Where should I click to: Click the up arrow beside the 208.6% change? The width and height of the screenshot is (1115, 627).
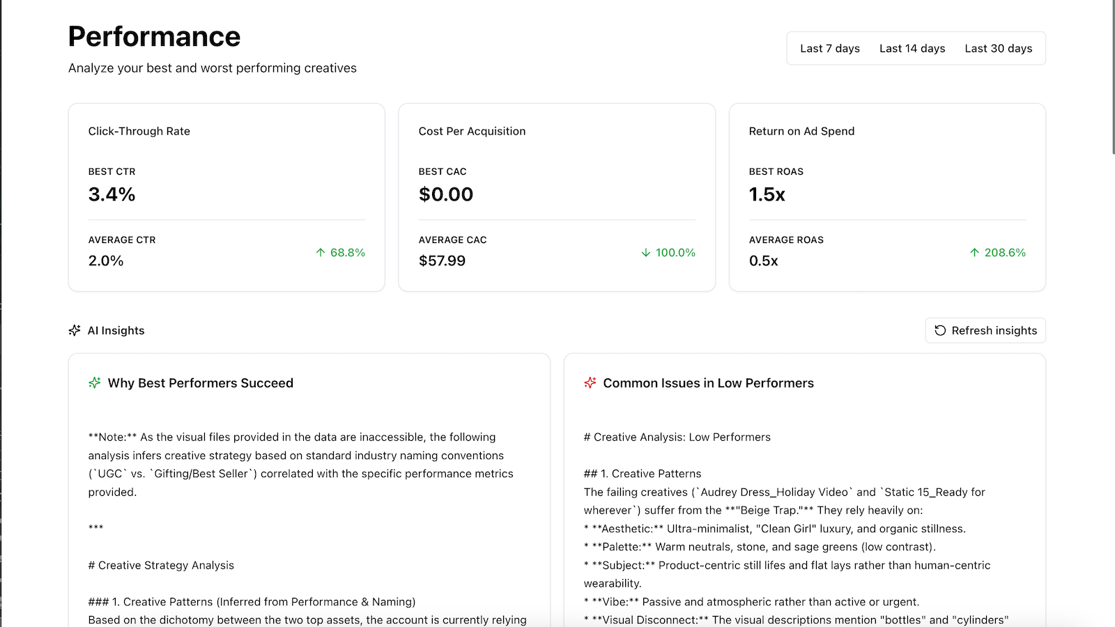[x=974, y=252]
